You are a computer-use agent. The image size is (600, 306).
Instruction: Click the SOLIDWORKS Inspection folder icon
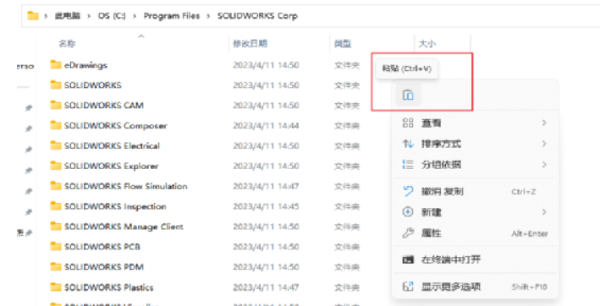coord(56,206)
